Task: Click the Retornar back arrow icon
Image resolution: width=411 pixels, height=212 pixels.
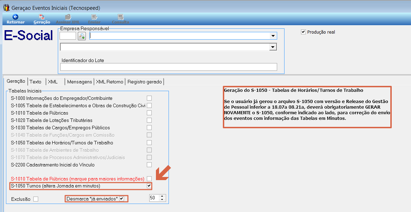Action: pos(15,17)
